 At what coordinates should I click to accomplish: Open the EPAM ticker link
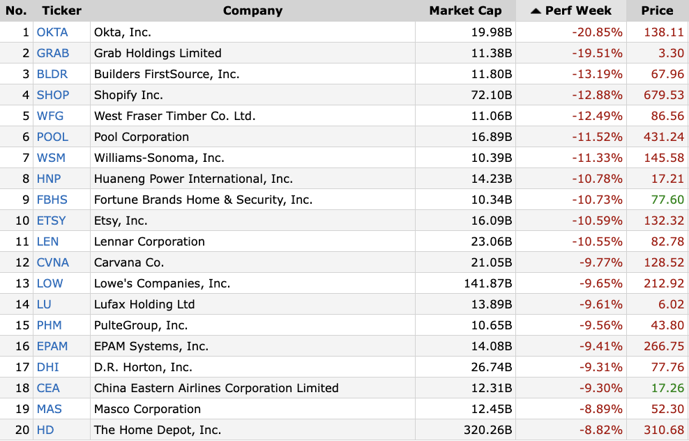(x=52, y=347)
